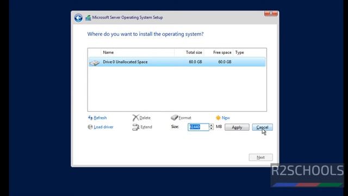Go back with the blue arrow button
348x196 pixels.
78,18
